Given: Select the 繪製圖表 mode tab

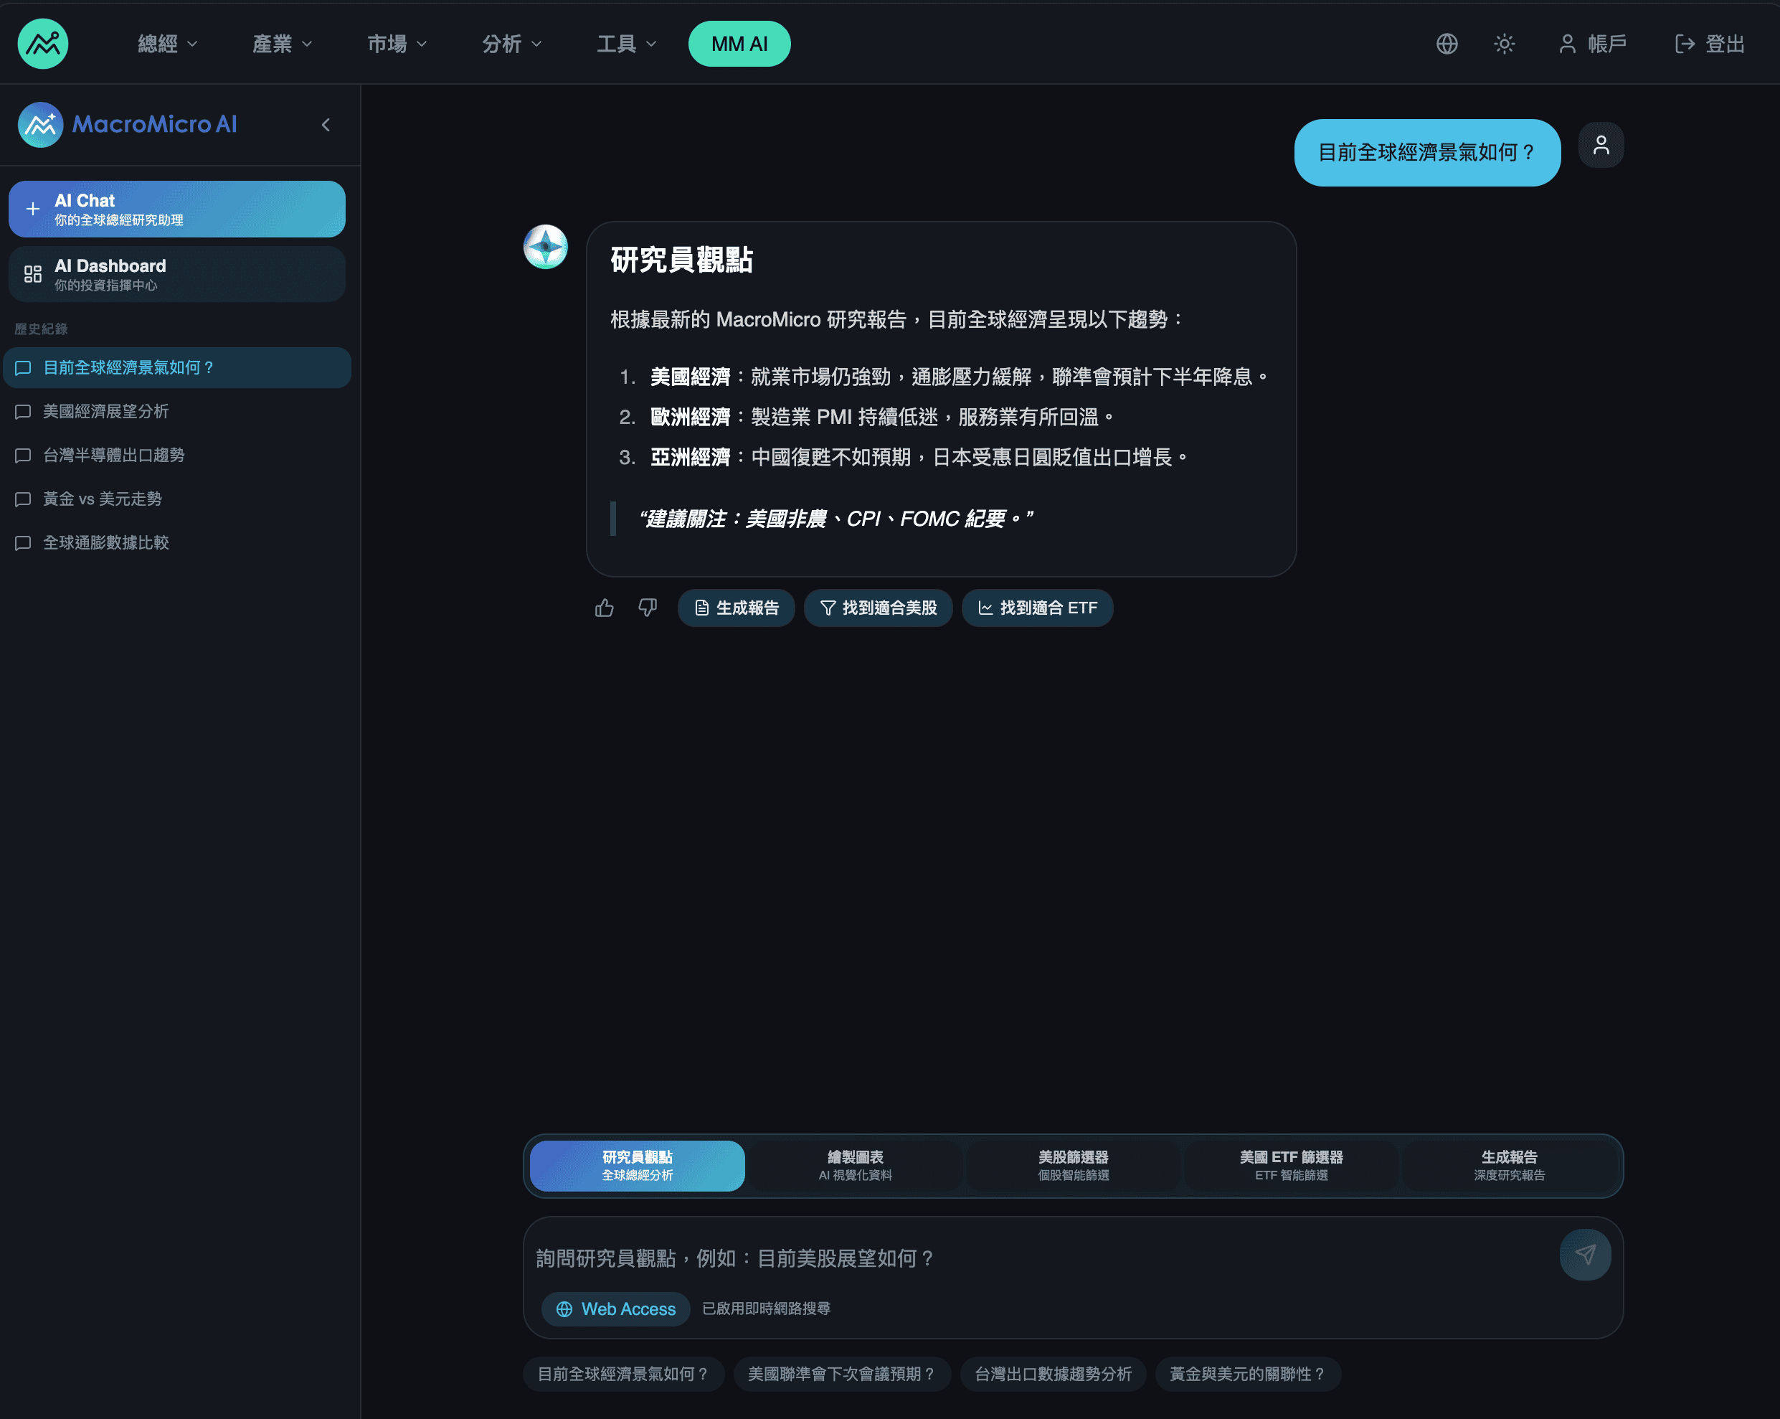Looking at the screenshot, I should (856, 1166).
